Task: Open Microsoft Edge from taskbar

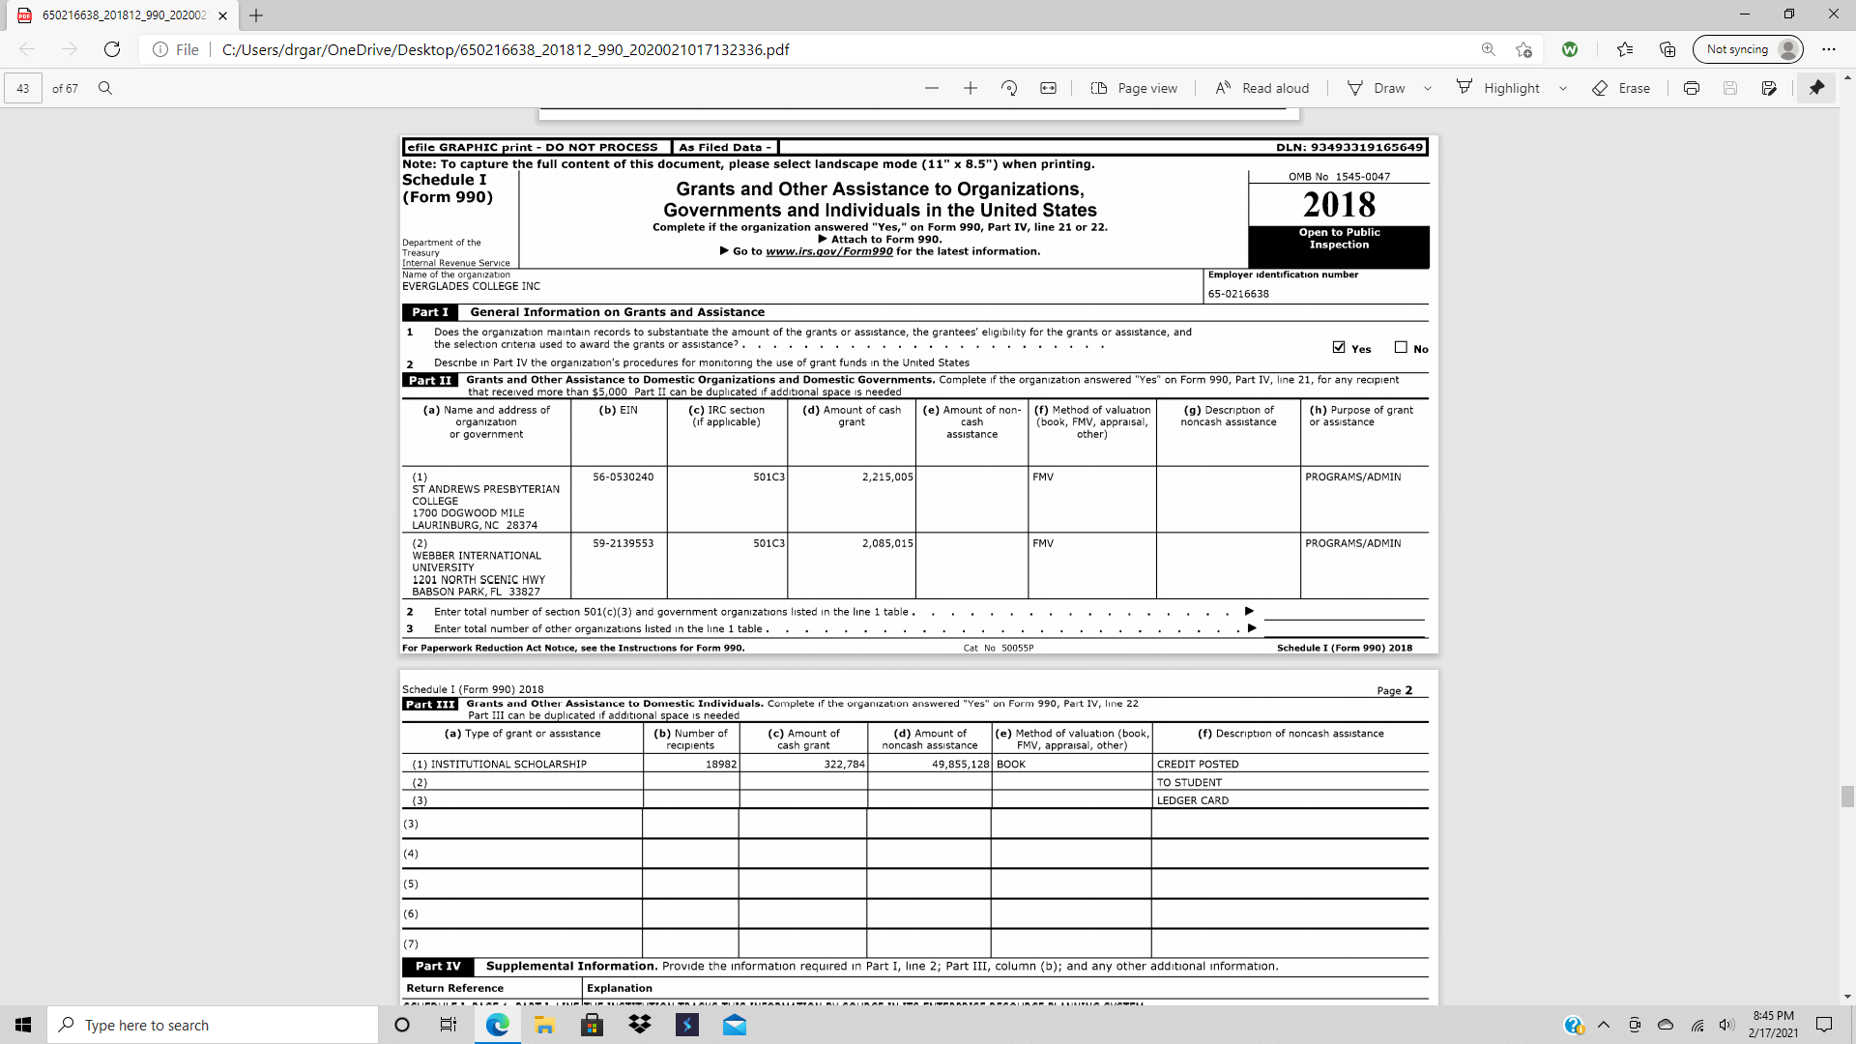Action: click(x=497, y=1025)
